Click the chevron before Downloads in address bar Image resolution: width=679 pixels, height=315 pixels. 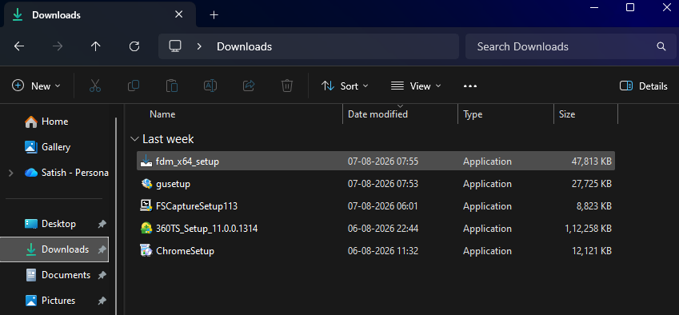[199, 46]
